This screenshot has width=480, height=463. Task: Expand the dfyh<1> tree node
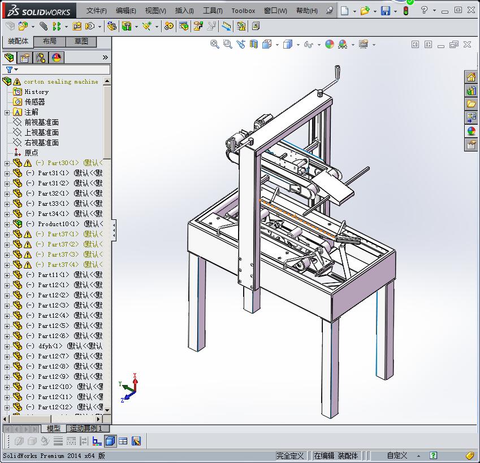pos(7,347)
